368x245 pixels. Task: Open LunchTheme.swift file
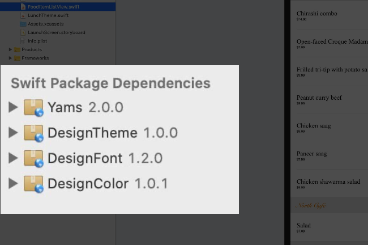[x=48, y=15]
